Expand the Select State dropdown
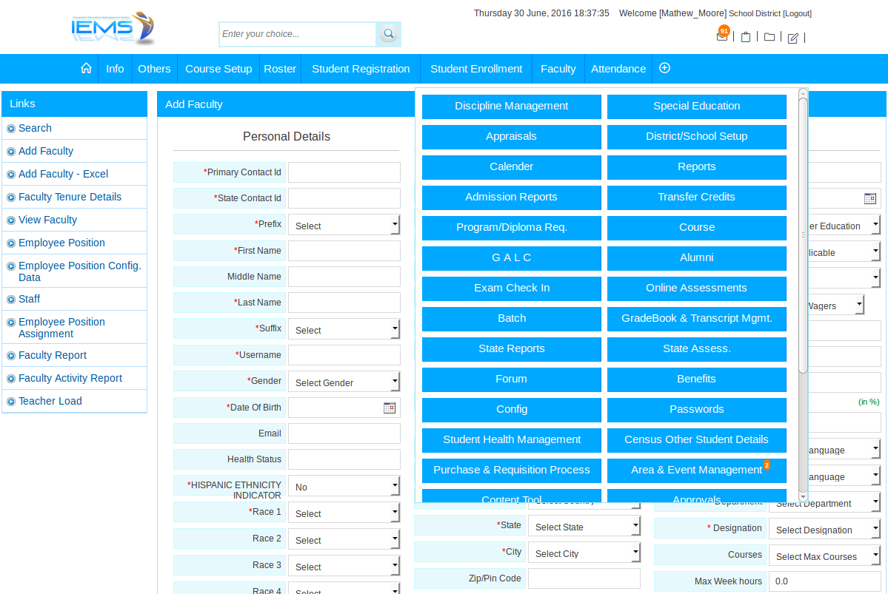Image resolution: width=888 pixels, height=594 pixels. [x=584, y=526]
